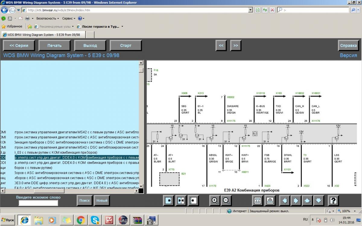Click the left panel vertical scrollbar down arrow
Screen dimensions: 362x226
click(x=141, y=187)
